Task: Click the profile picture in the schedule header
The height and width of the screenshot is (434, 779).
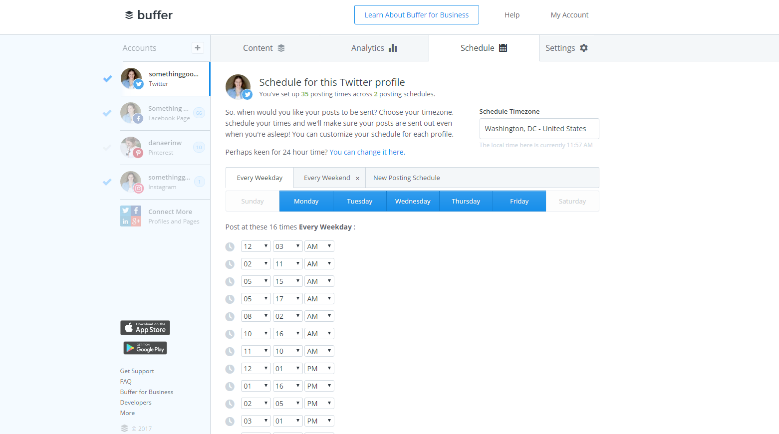Action: coord(238,87)
